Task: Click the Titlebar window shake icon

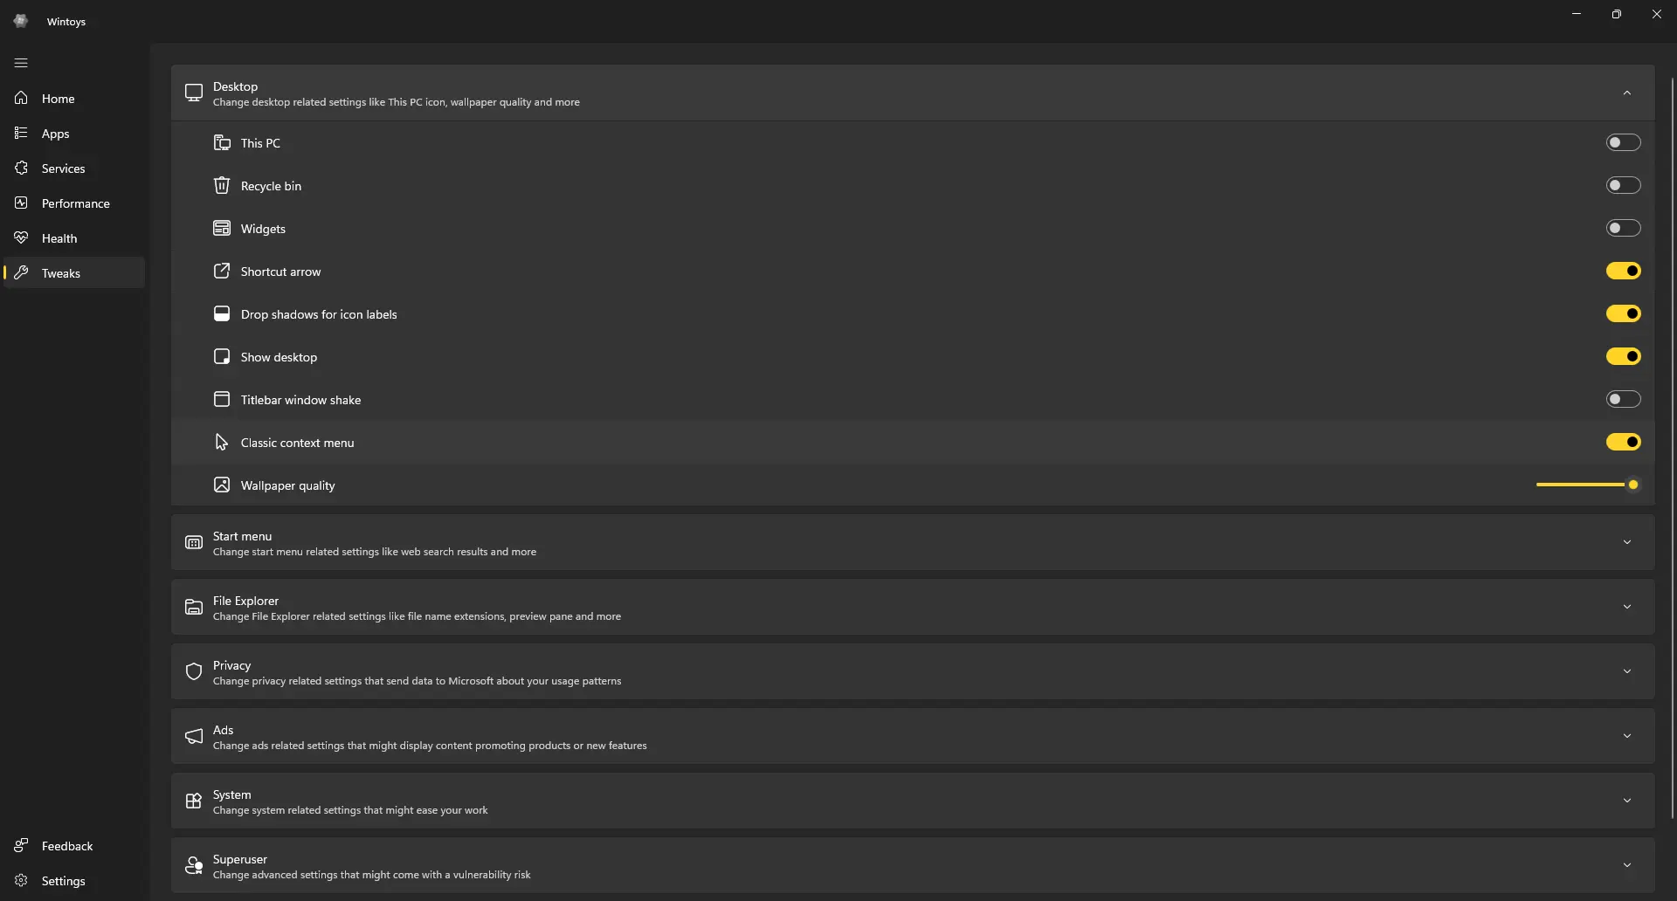Action: [x=222, y=399]
